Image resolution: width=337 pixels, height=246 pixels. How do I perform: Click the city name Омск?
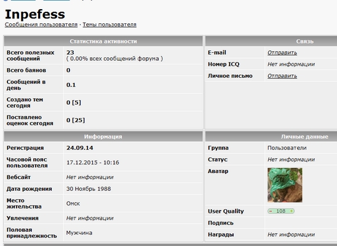(73, 204)
